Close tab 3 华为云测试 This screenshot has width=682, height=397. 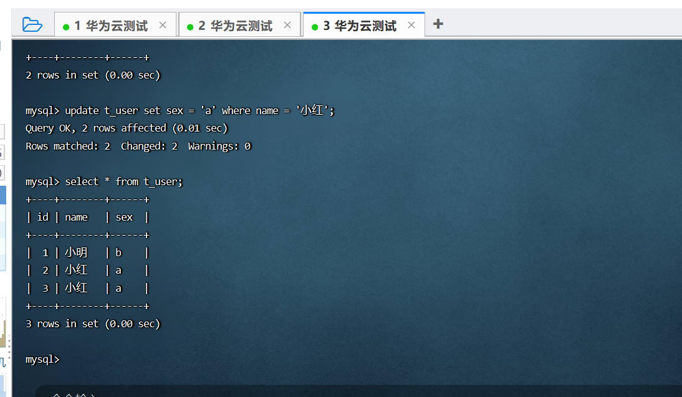pos(411,25)
